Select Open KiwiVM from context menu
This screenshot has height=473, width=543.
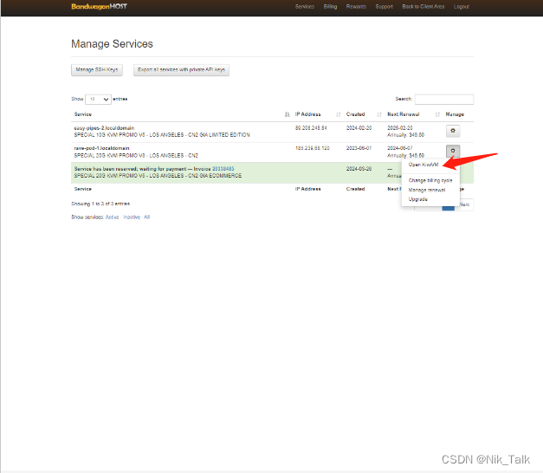point(423,165)
